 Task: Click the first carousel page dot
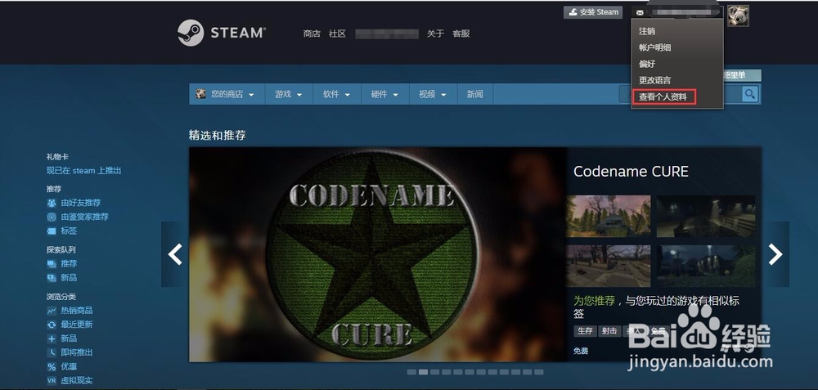pyautogui.click(x=411, y=372)
